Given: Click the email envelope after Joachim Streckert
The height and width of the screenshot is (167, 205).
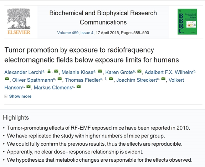Looking at the screenshot, I should (x=163, y=79).
